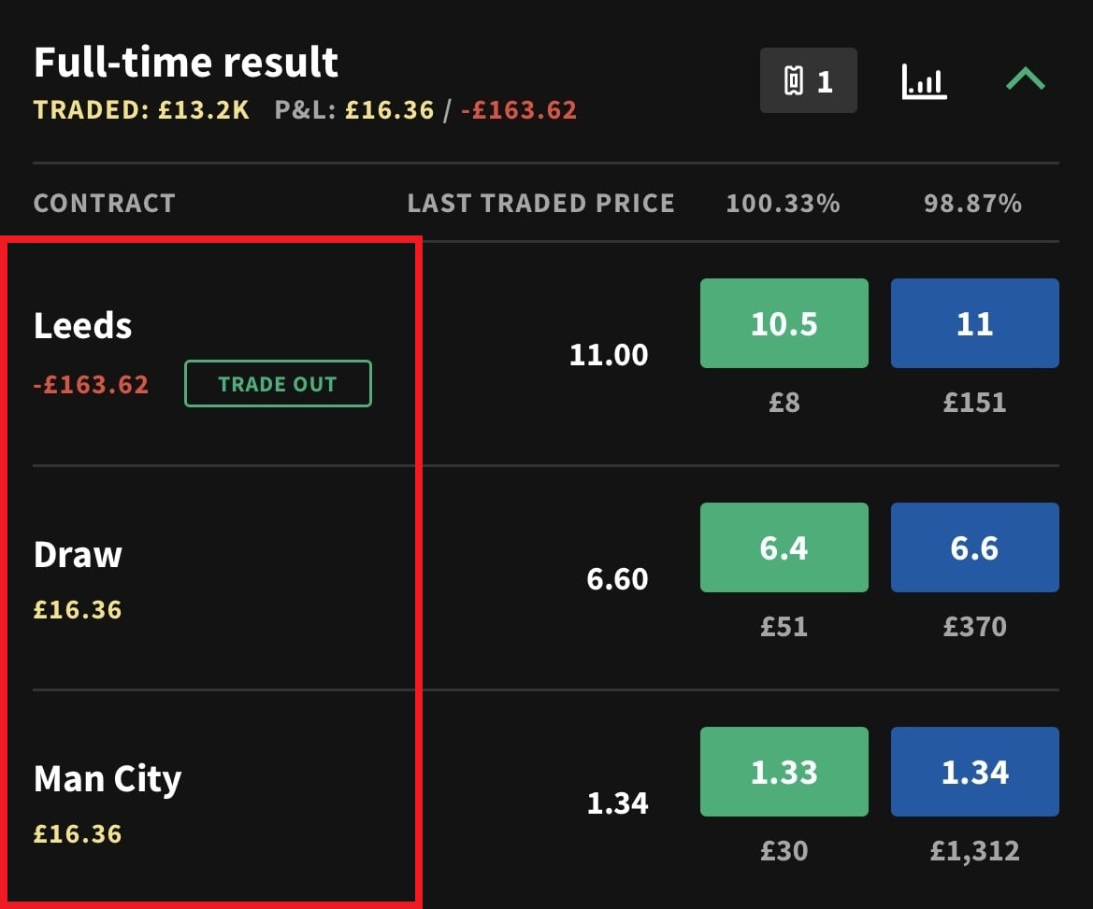Back the Draw at 6.4

click(784, 547)
